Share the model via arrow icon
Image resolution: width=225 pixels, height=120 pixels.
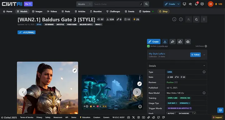172,42
